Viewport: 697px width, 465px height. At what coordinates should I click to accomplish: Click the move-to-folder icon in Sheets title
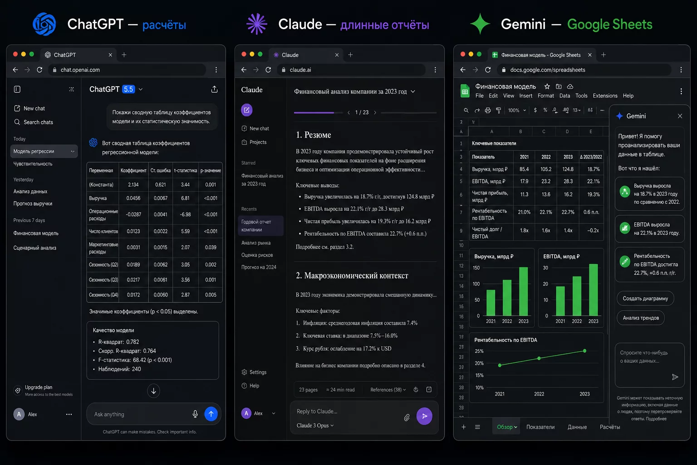[559, 86]
